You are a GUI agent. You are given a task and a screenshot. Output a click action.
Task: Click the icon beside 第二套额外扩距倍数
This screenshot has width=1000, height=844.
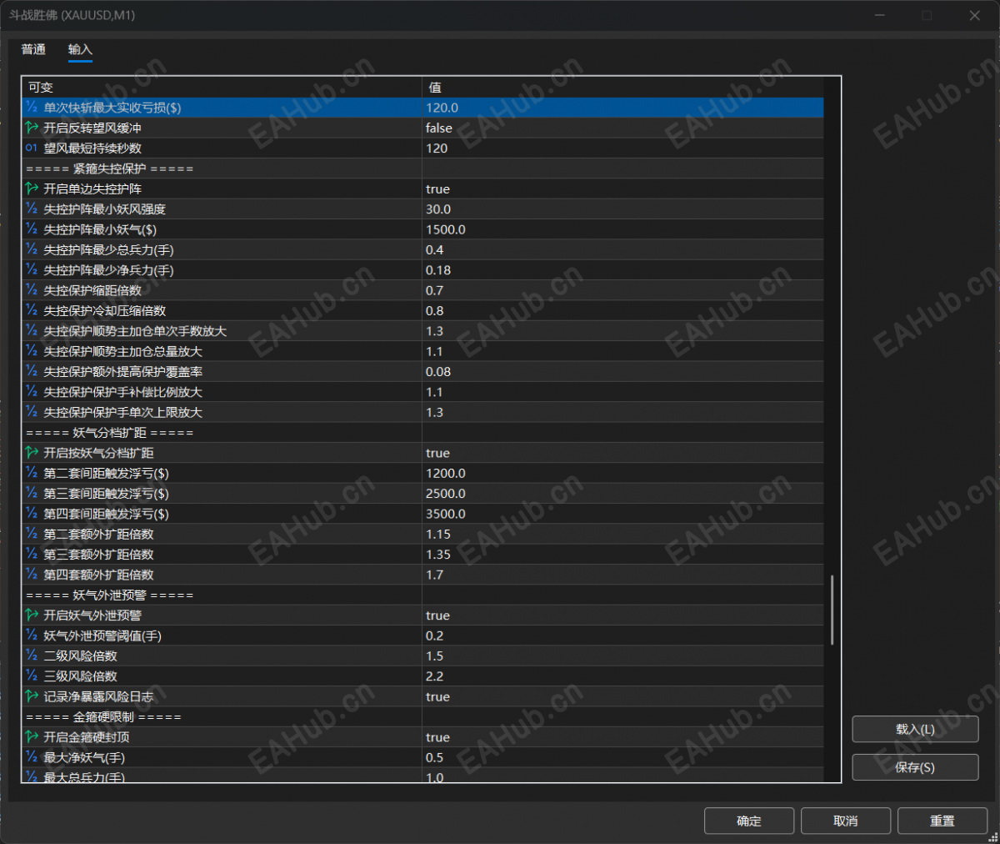[32, 534]
